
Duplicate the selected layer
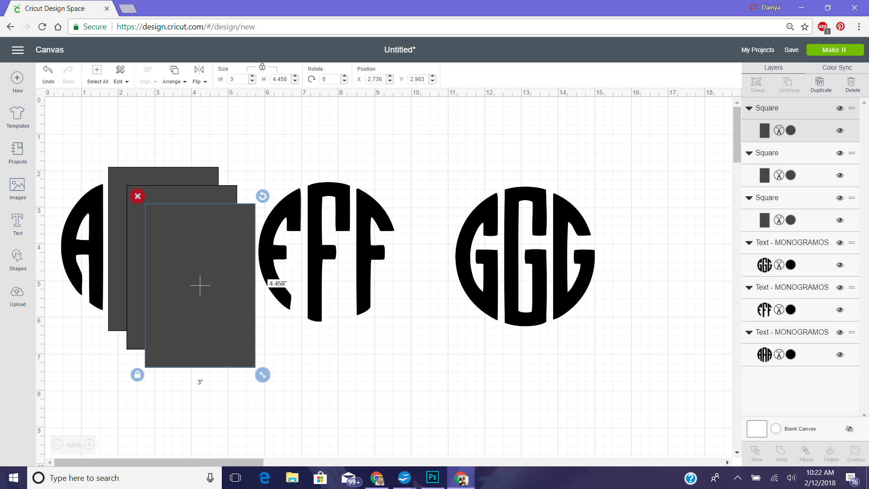click(821, 85)
